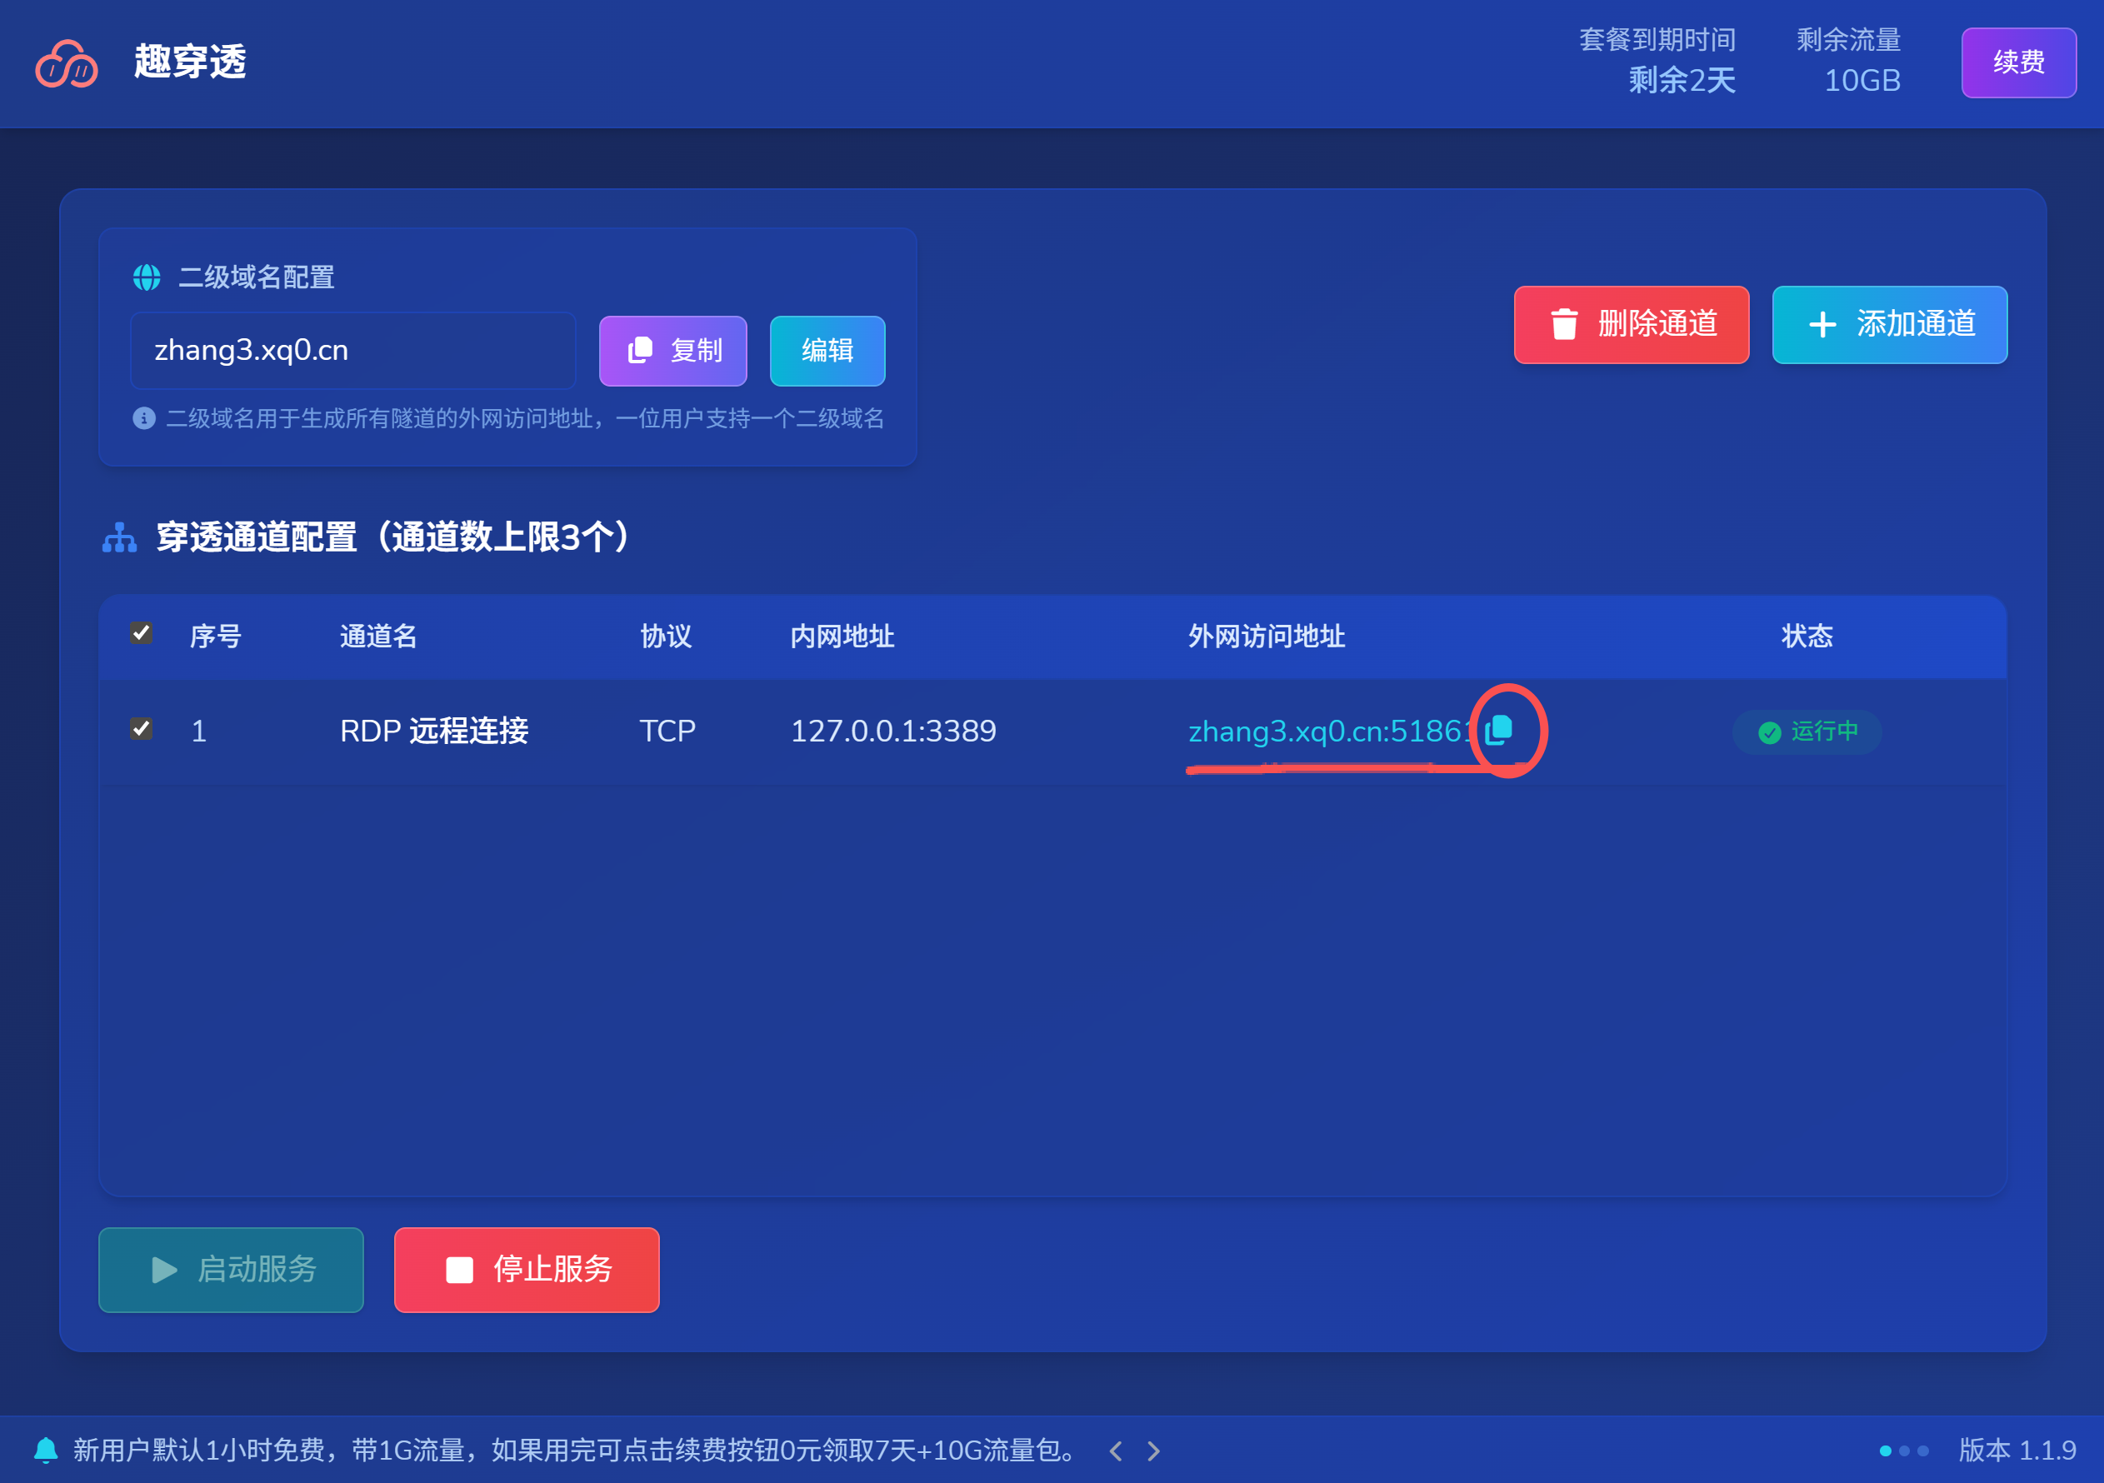Click the 复制 button to copy the domain
The height and width of the screenshot is (1483, 2104).
(x=672, y=351)
